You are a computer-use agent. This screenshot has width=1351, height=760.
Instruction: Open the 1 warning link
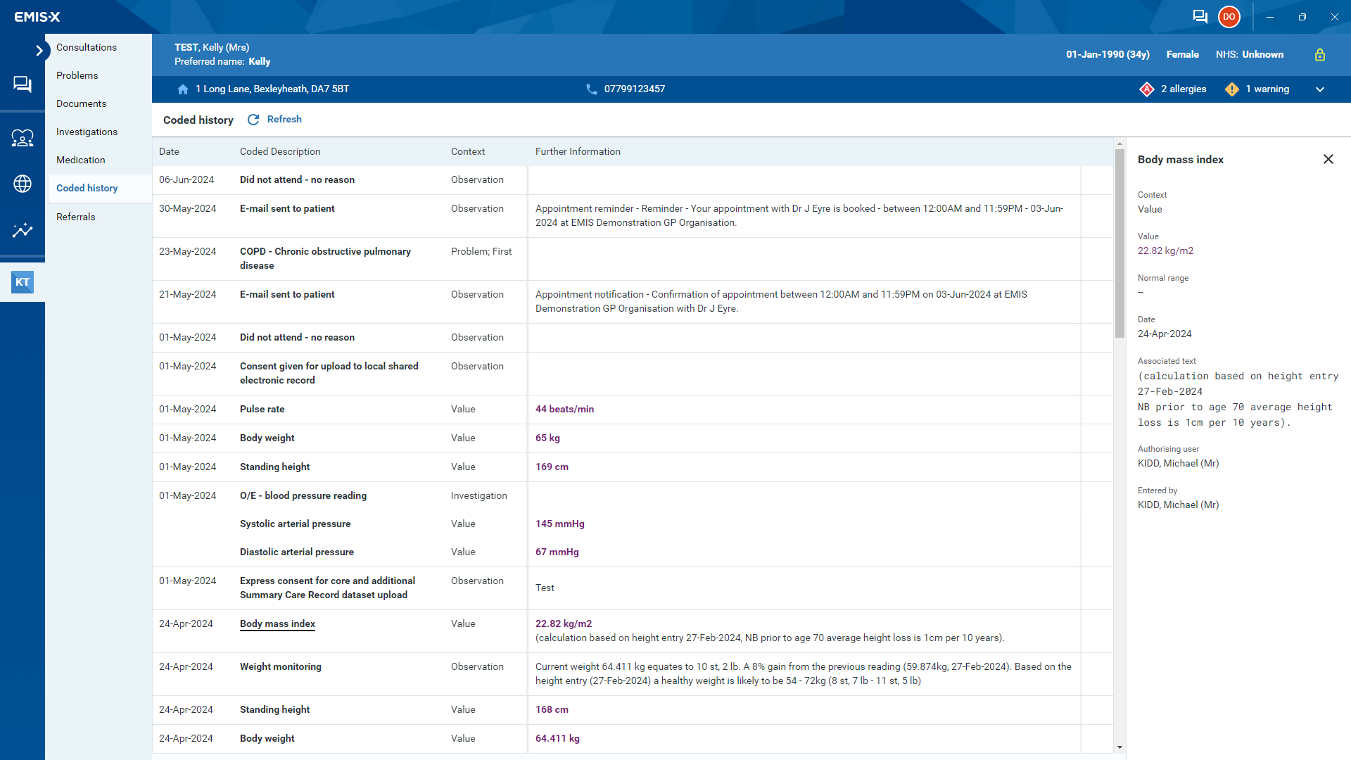(1267, 89)
